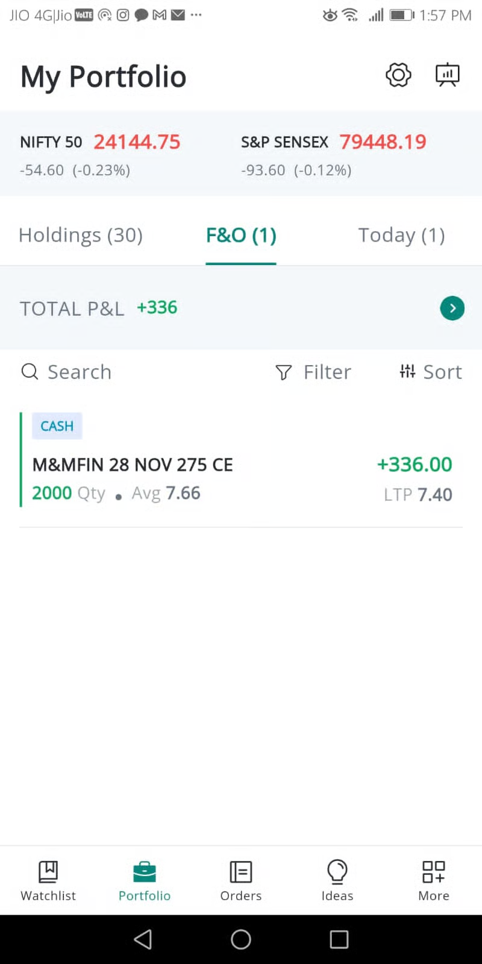Tap the Watchlist bookmark icon

[48, 871]
